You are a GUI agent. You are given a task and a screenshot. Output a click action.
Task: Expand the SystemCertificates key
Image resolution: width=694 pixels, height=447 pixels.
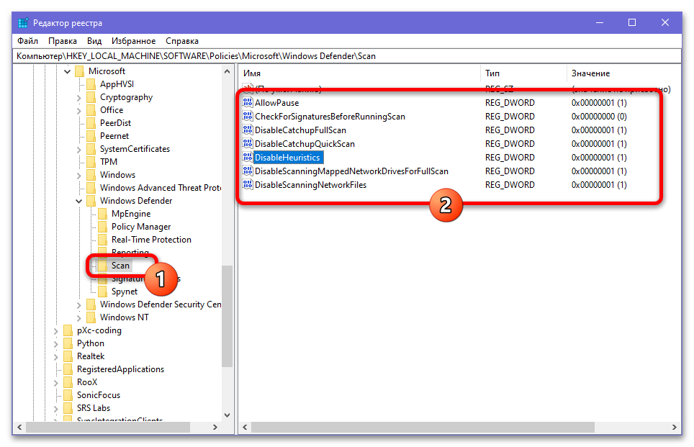[78, 149]
